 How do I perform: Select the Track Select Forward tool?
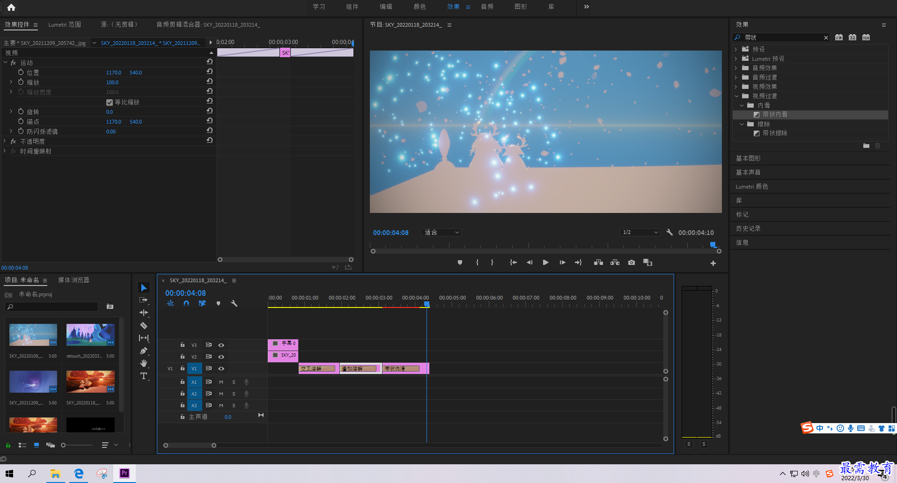(144, 300)
